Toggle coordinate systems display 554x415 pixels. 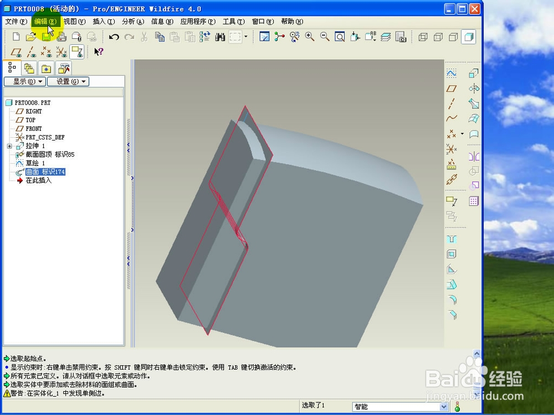click(61, 52)
